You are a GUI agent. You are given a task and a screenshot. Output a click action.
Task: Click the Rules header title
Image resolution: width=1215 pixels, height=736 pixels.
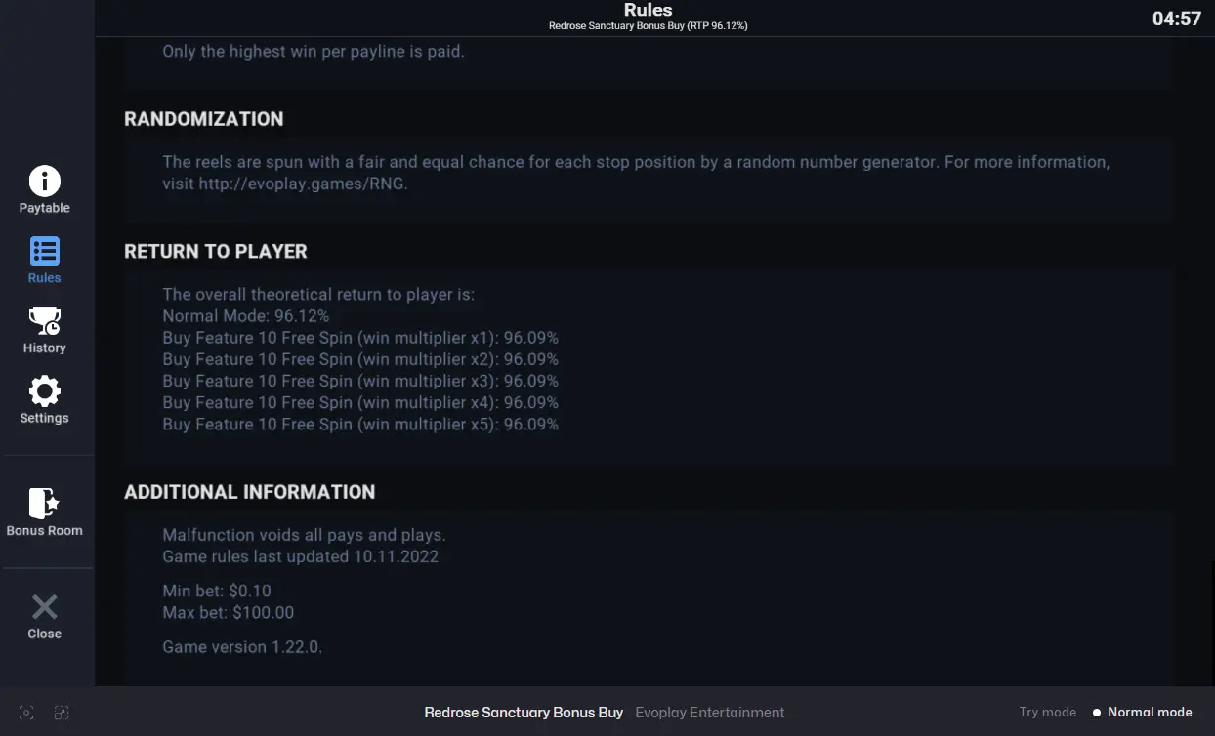tap(648, 10)
